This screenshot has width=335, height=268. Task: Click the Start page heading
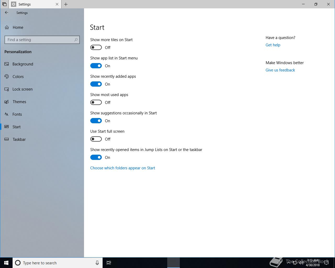(x=97, y=27)
